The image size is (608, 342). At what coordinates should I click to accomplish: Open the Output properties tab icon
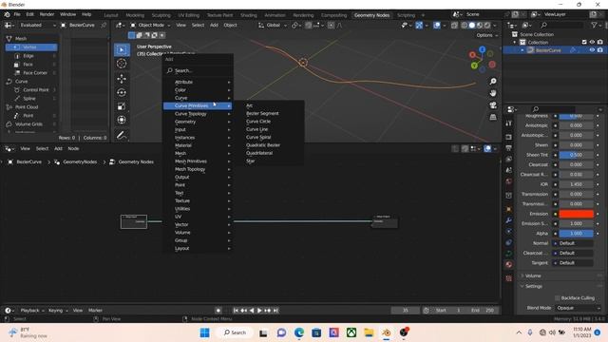(x=509, y=148)
